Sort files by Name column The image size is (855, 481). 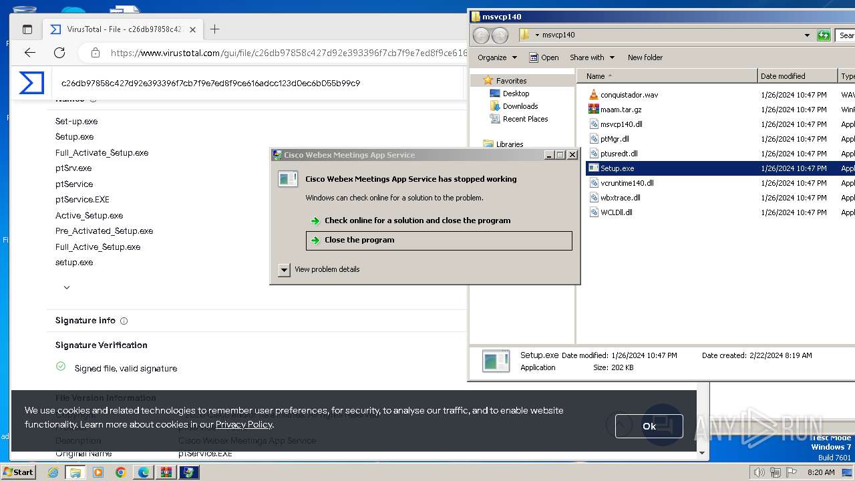667,76
